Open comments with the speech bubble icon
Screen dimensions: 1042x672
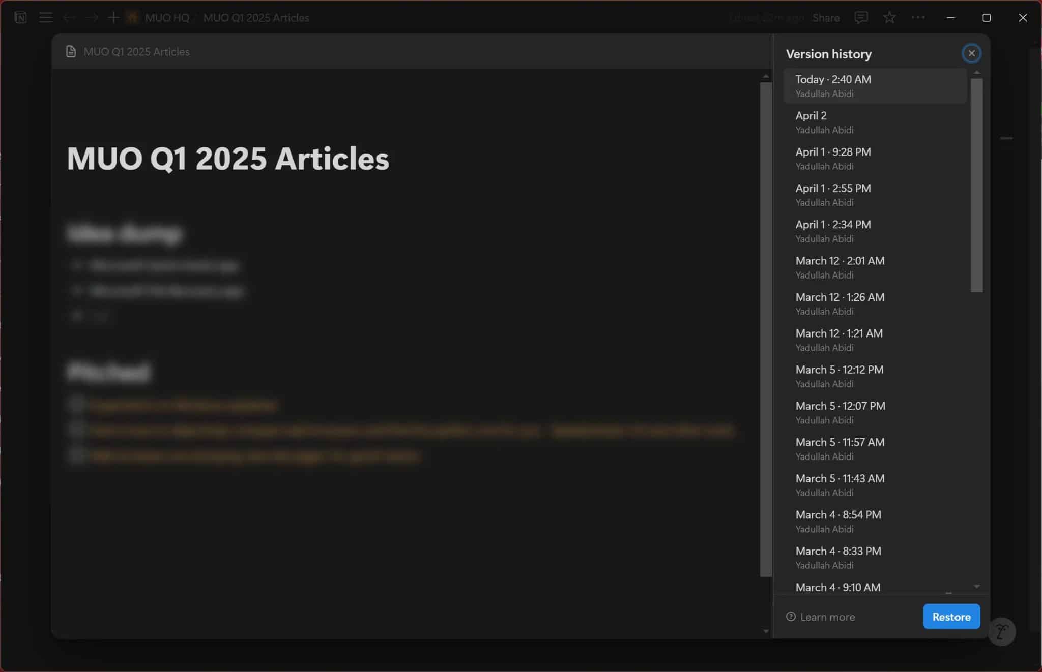click(860, 17)
